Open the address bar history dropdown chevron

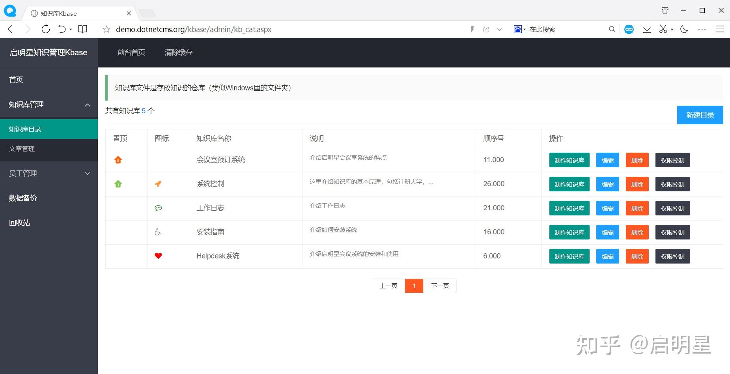(499, 29)
